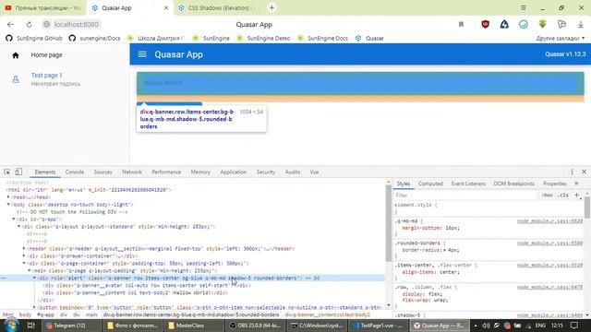Image resolution: width=591 pixels, height=332 pixels.
Task: Open the SunEngine GitHub bookmark
Action: coord(34,38)
